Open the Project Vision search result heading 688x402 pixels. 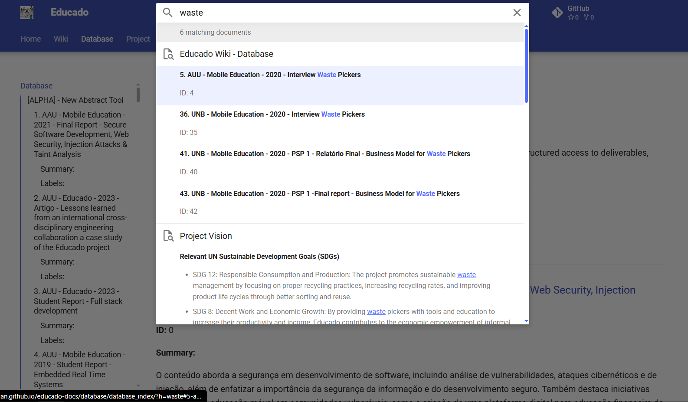pyautogui.click(x=206, y=236)
